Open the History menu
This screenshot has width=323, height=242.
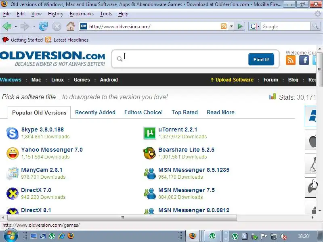tap(56, 14)
